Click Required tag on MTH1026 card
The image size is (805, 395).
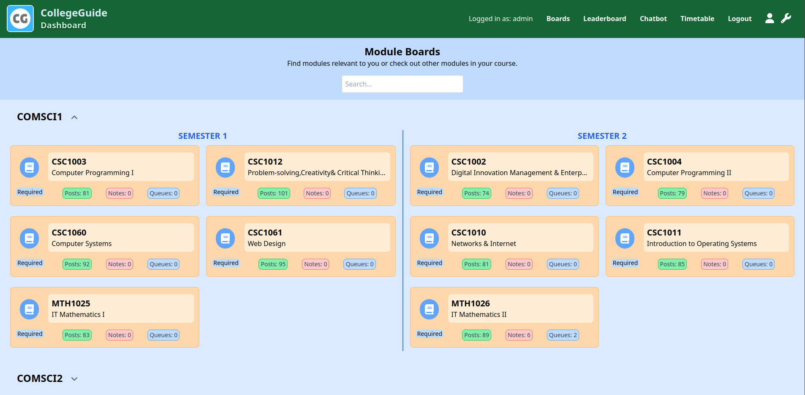pos(429,334)
